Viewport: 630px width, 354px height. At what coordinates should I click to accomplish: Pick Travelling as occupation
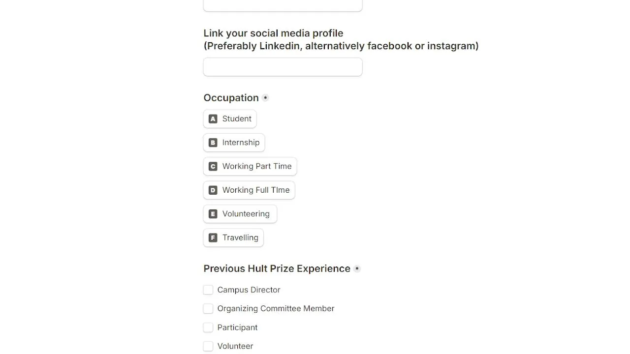[x=233, y=237]
